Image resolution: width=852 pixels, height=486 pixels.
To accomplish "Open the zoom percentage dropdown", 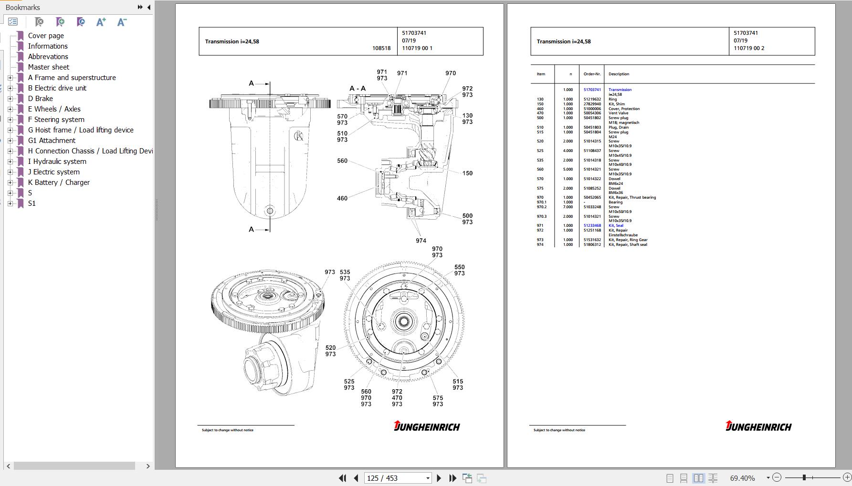I will pyautogui.click(x=768, y=477).
